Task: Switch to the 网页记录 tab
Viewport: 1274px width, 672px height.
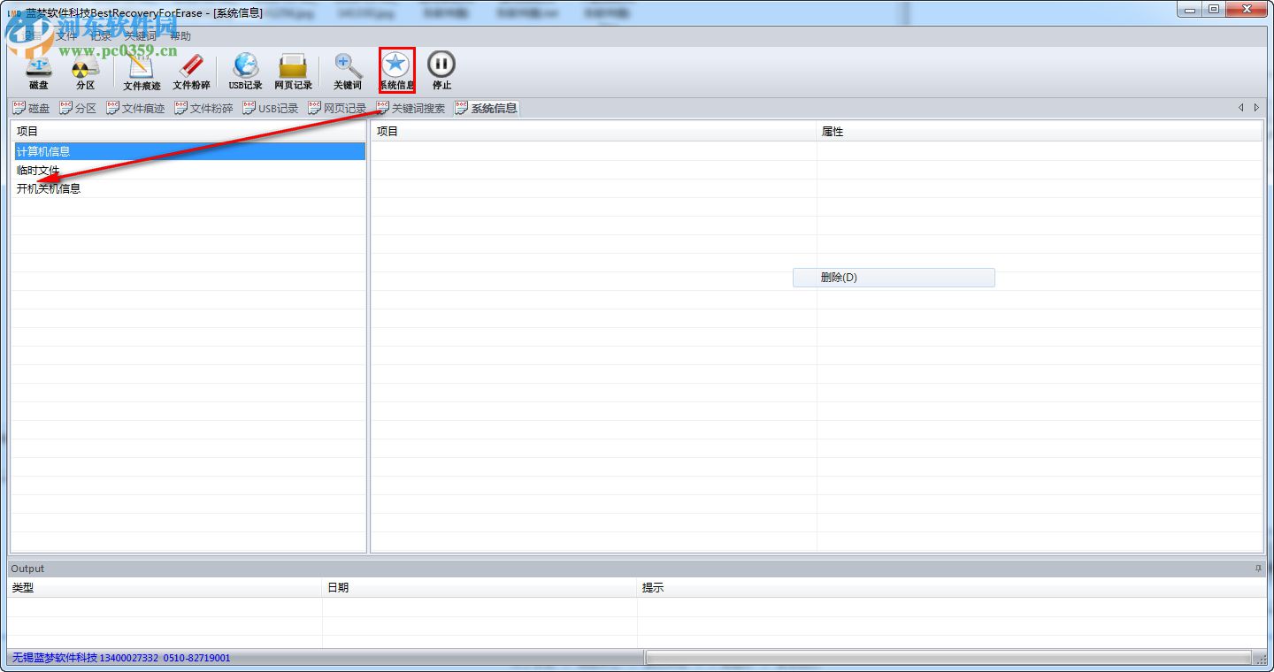Action: pos(337,108)
